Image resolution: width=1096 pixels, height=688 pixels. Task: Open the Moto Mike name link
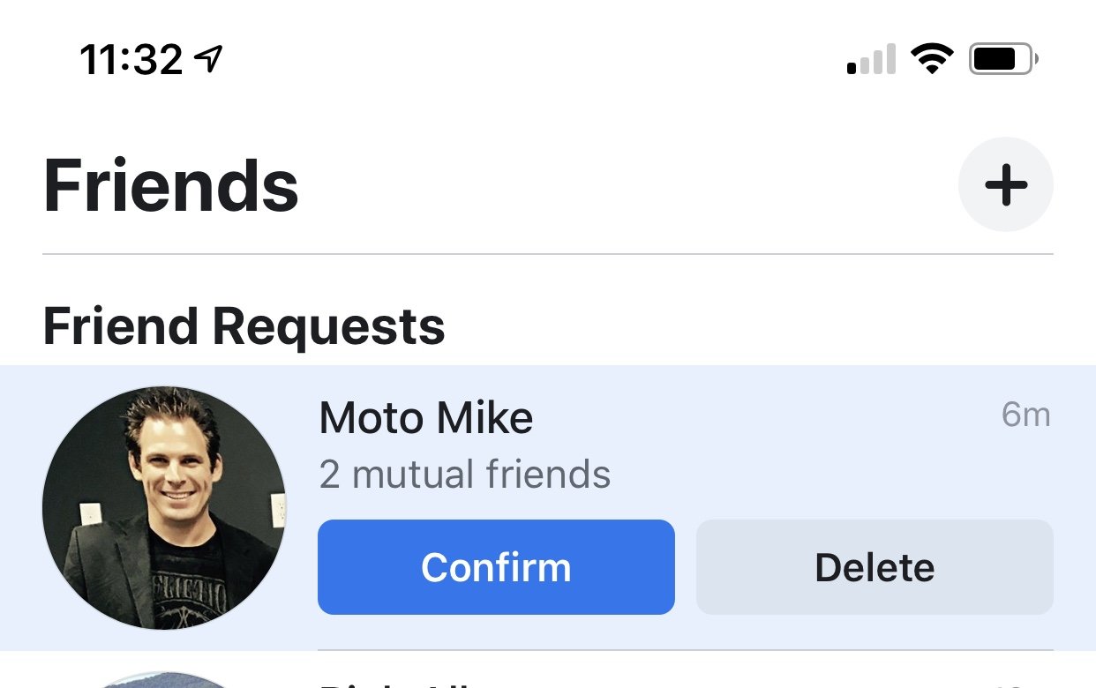click(x=426, y=418)
